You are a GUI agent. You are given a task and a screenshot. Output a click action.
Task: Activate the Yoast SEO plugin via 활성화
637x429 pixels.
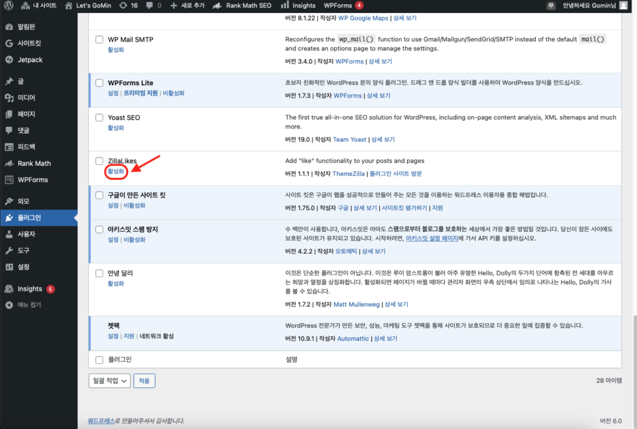pyautogui.click(x=116, y=128)
